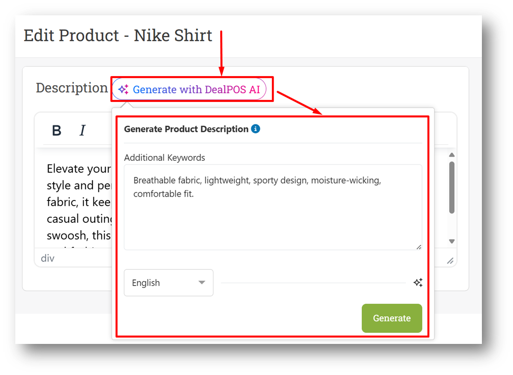Click the horizontal line next to the language selector
Viewport: 513px width, 375px height.
pyautogui.click(x=313, y=283)
